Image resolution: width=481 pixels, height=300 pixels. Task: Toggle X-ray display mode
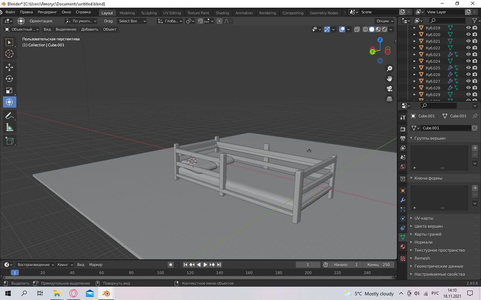click(357, 29)
